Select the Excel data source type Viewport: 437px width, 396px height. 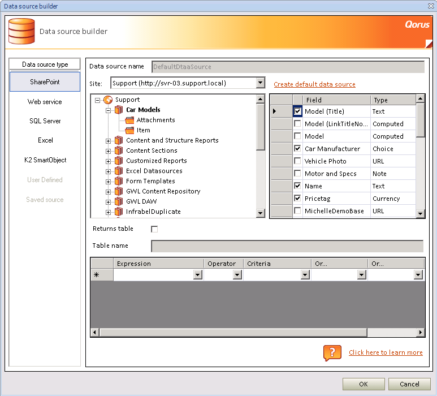pos(45,140)
